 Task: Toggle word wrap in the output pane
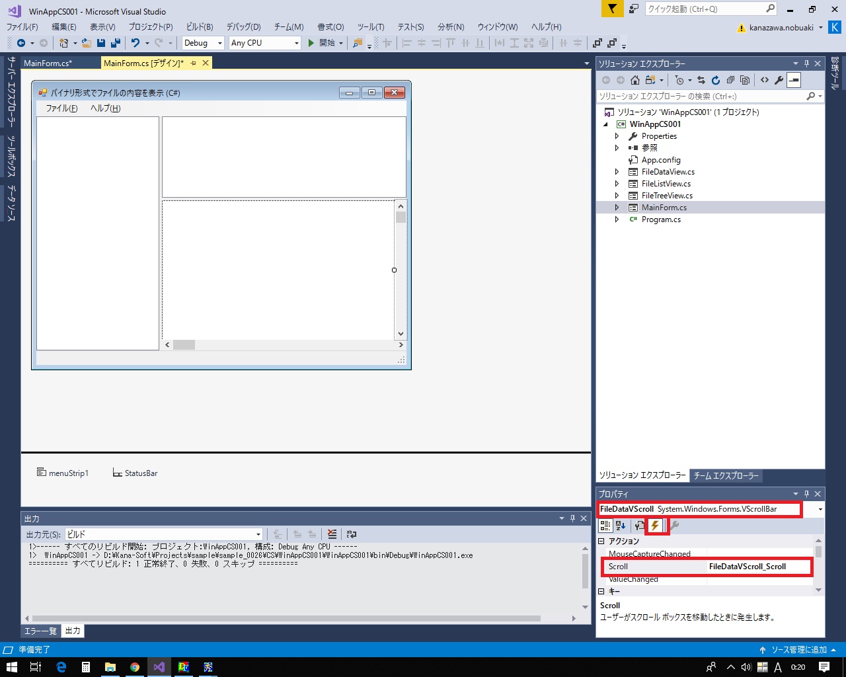[x=352, y=534]
